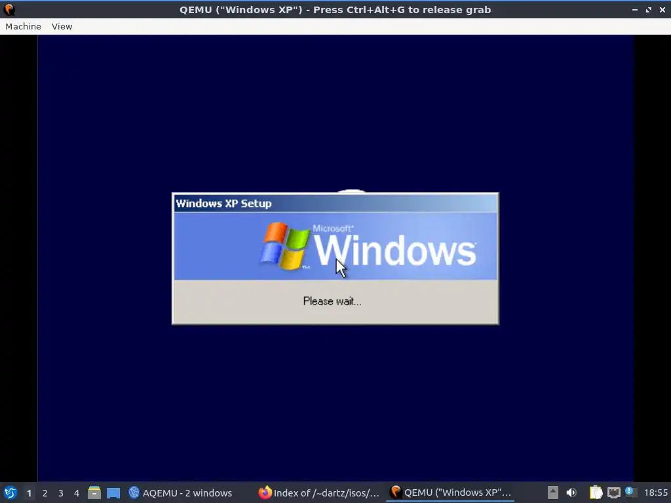Screen dimensions: 671x503
Task: Open the volume speaker tray icon
Action: pyautogui.click(x=571, y=493)
